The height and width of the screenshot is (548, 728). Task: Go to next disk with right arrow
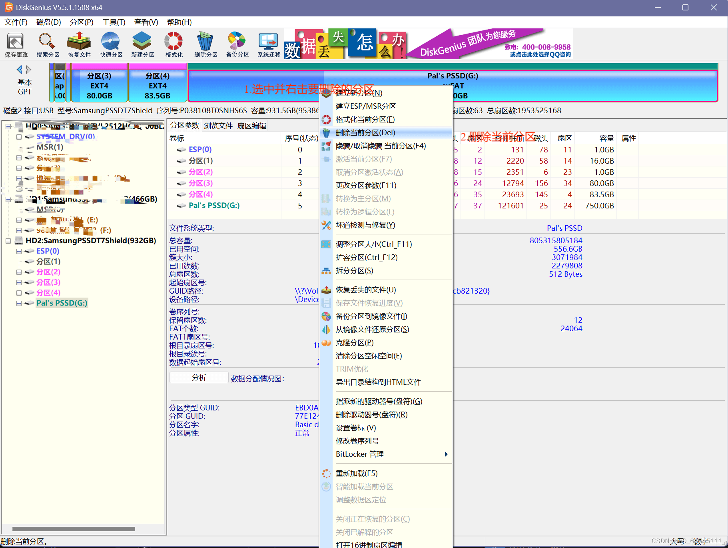point(29,70)
